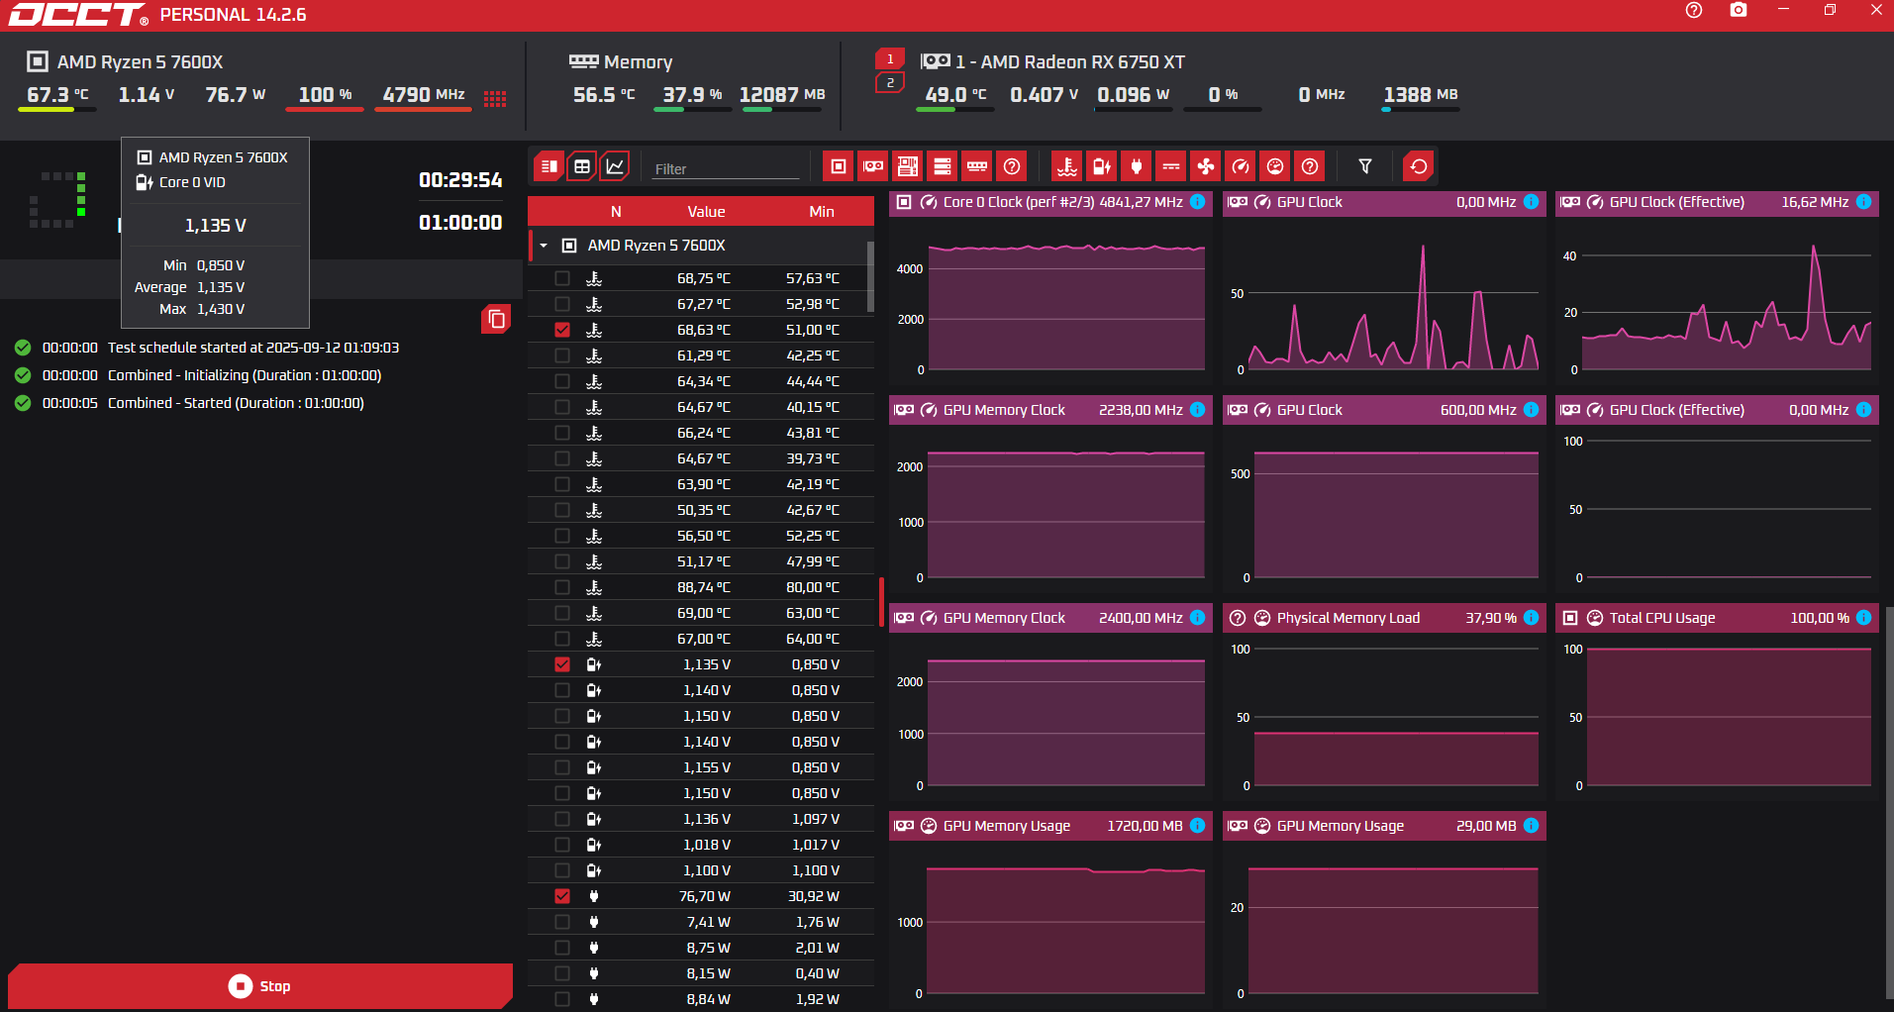Check the 61,29 °C sensor row
The width and height of the screenshot is (1894, 1012).
coord(562,355)
